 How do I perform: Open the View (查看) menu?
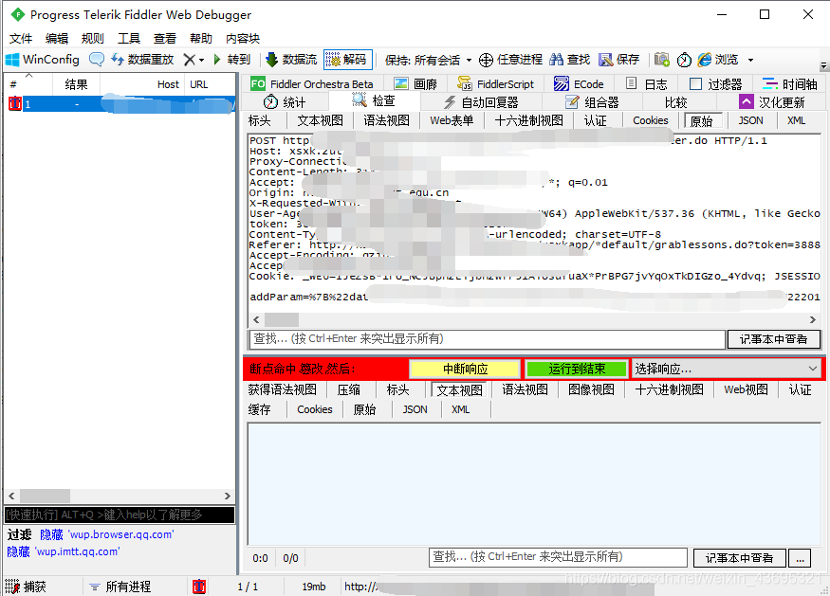click(165, 39)
